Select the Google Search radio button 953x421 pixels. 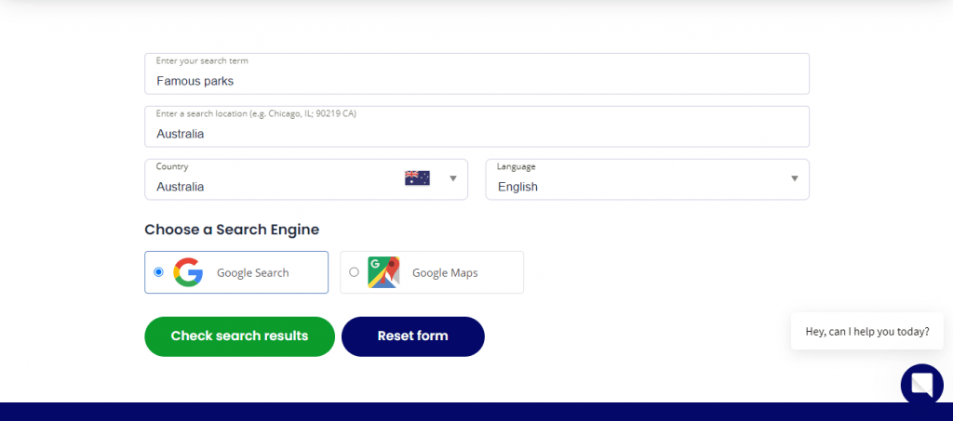158,272
